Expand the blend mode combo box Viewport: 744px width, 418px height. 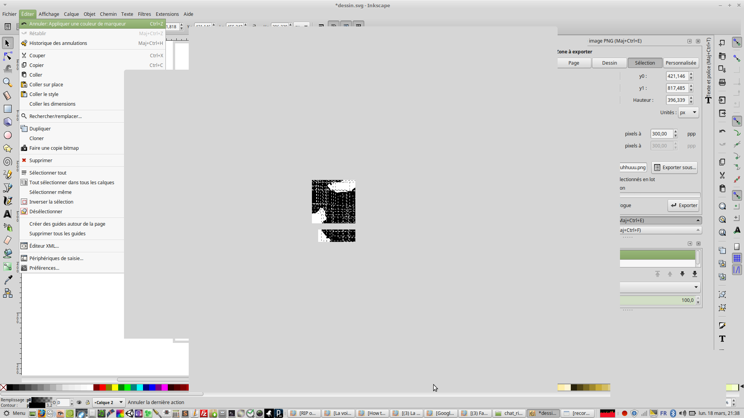660,287
